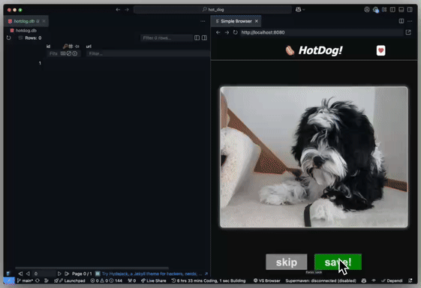Click the id column header
421x288 pixels.
[48, 46]
